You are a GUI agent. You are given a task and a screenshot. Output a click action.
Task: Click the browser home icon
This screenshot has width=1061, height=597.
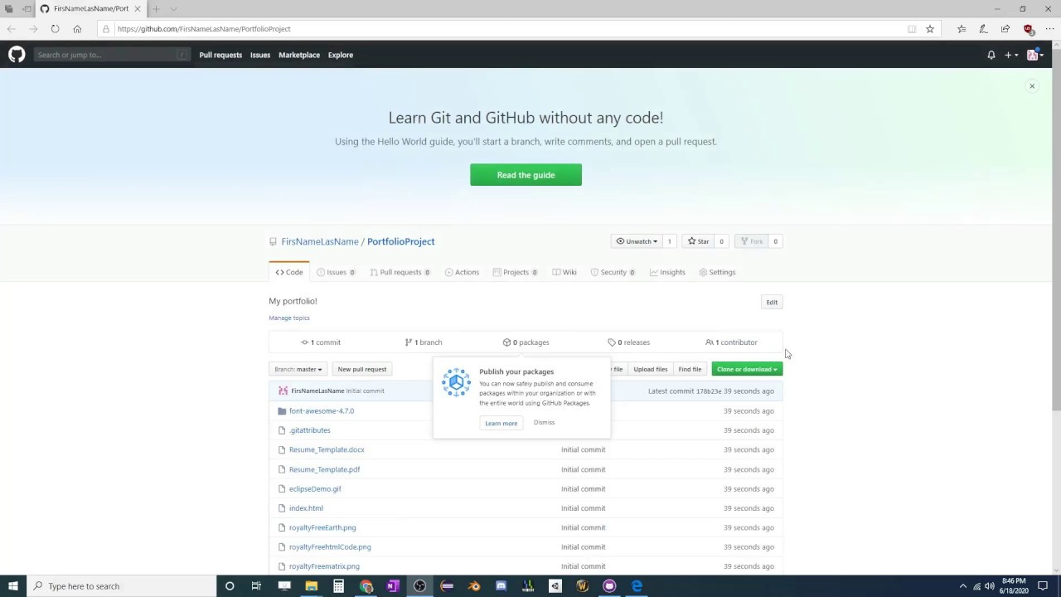[x=77, y=29]
